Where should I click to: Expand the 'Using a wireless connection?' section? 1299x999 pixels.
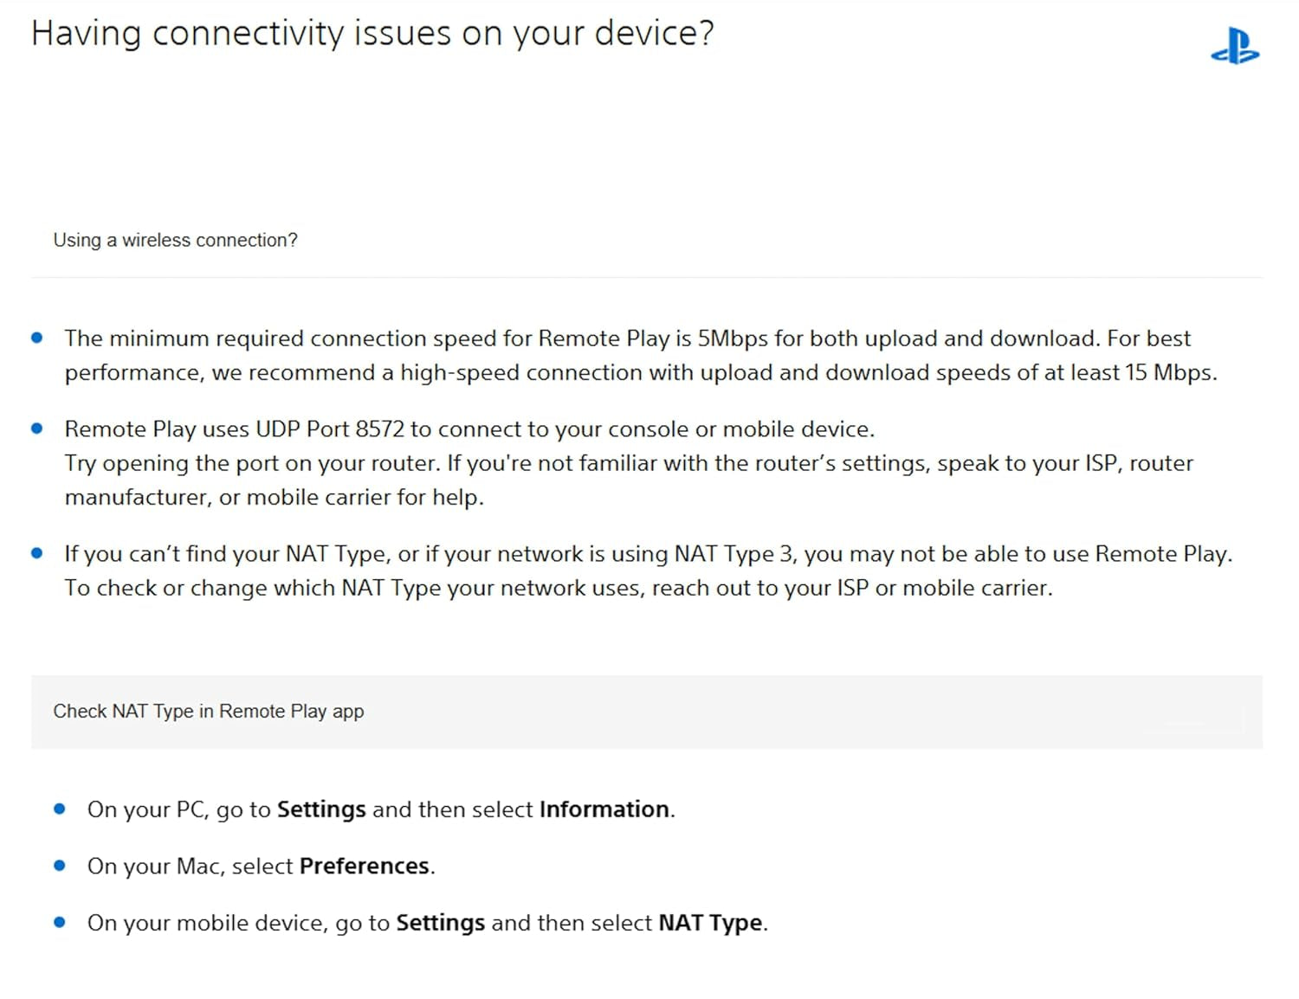(x=175, y=241)
